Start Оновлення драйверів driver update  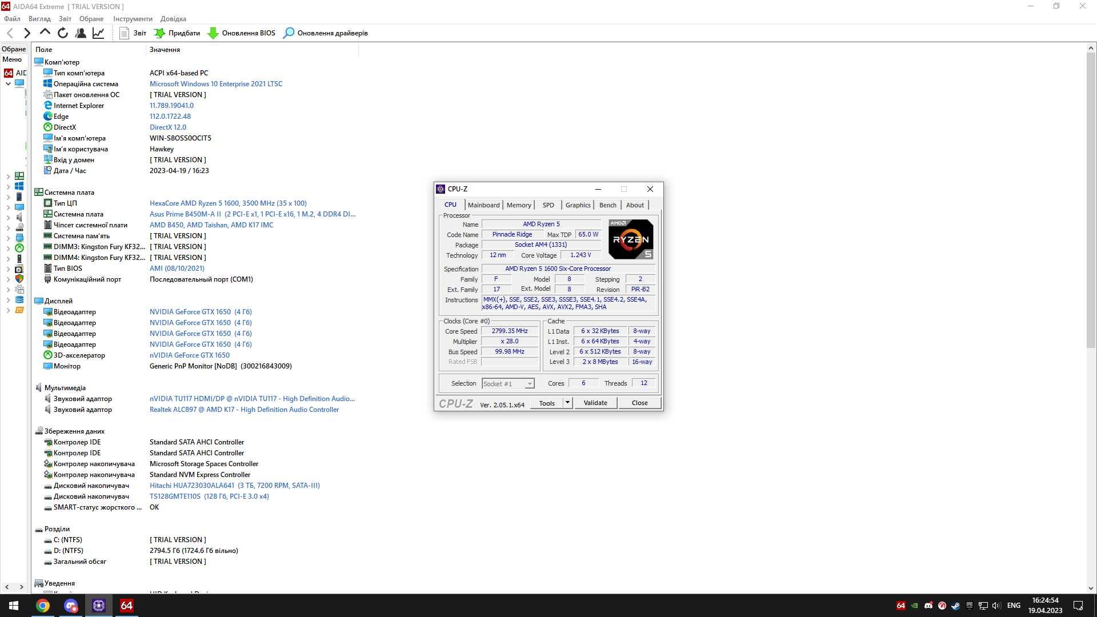(x=326, y=33)
